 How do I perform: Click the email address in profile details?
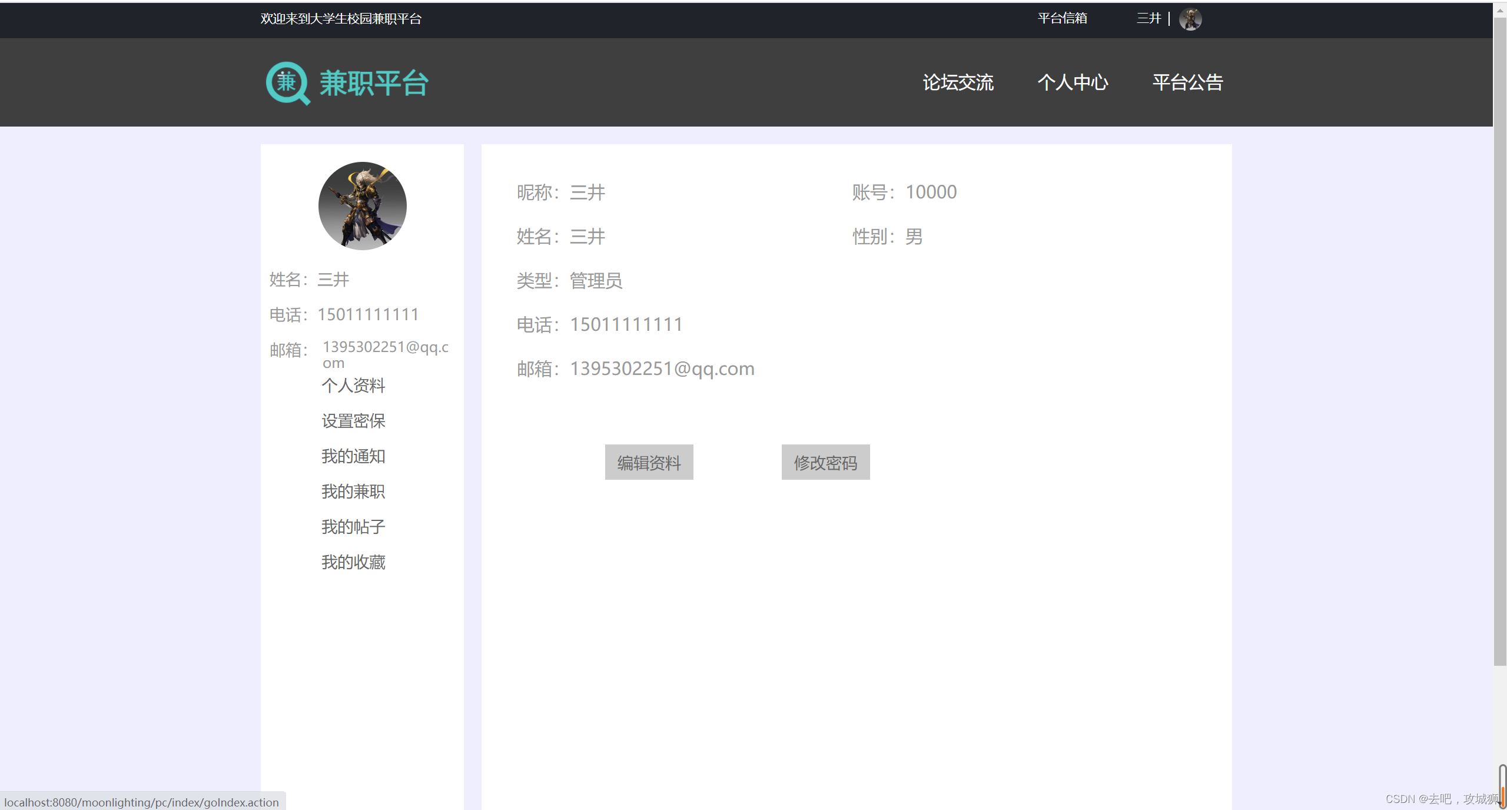662,369
